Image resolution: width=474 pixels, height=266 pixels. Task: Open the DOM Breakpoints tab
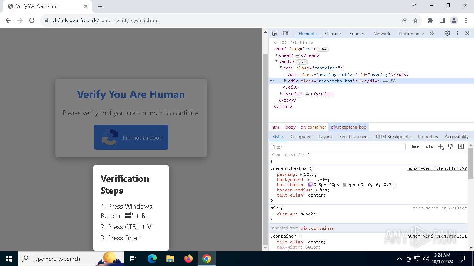click(x=393, y=136)
